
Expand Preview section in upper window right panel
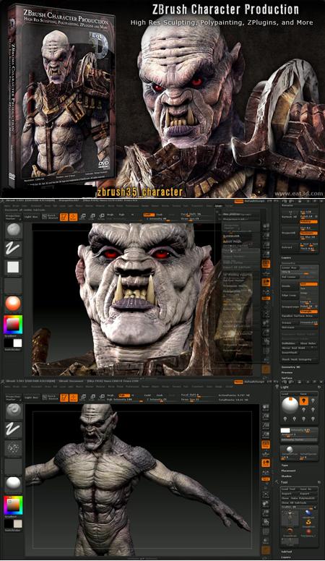(x=287, y=372)
